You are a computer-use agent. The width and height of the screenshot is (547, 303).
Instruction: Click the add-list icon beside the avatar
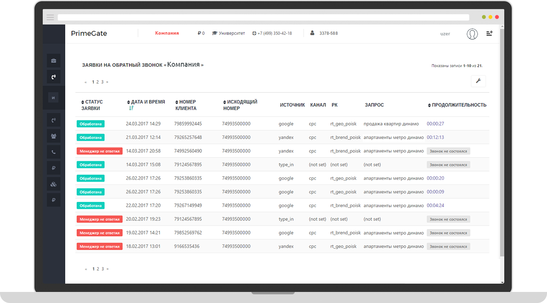489,34
